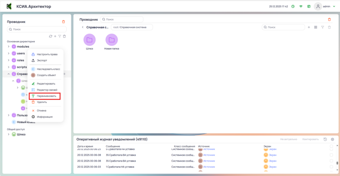
Task: Expand the Шлюз node under Общий доступ
Action: point(8,134)
